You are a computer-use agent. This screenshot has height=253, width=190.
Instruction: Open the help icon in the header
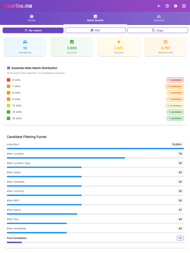(x=167, y=6)
